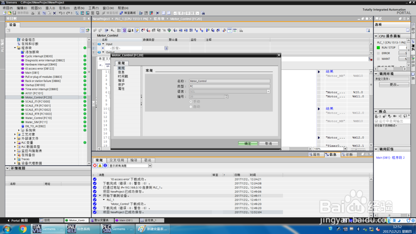Click the undo arrow icon
The image size is (416, 234).
(x=60, y=13)
